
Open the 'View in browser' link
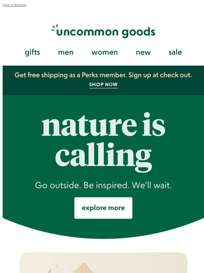[14, 5]
